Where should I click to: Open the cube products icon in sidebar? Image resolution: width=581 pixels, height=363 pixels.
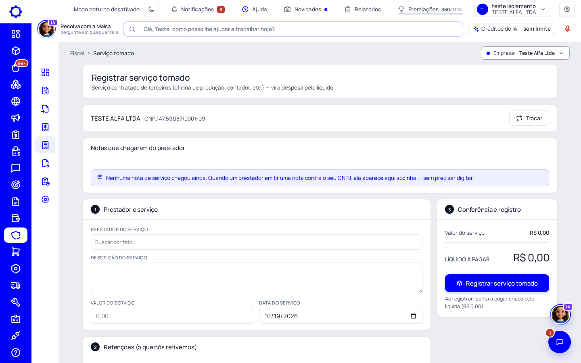click(x=16, y=51)
